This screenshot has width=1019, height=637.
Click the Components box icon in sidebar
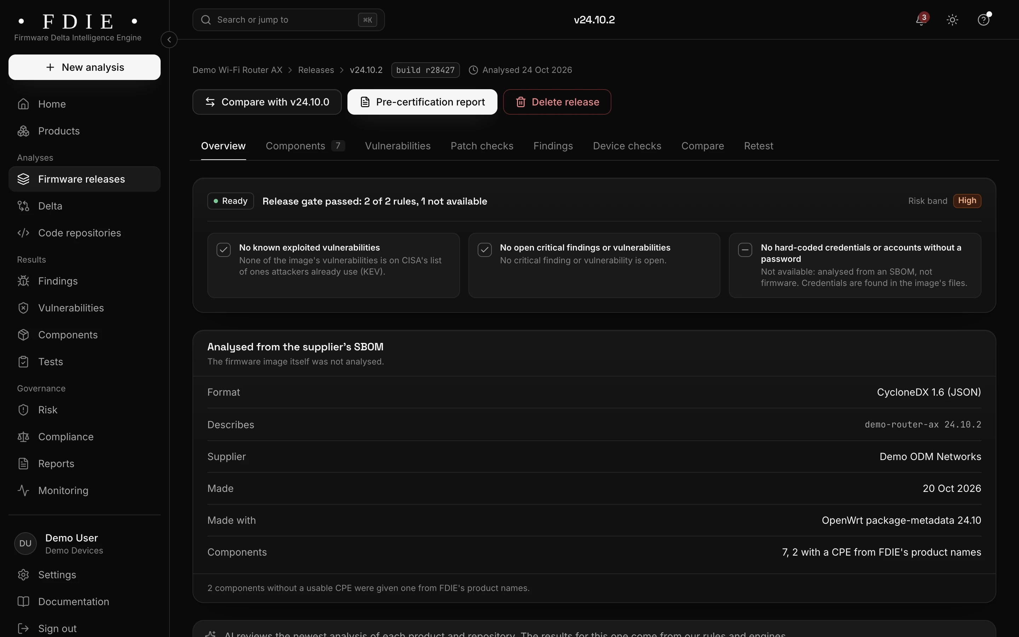(24, 334)
